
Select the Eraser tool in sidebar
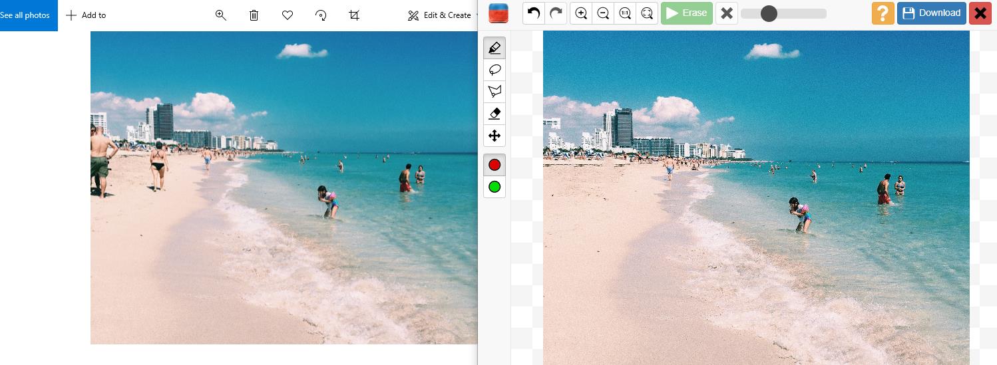[x=495, y=114]
